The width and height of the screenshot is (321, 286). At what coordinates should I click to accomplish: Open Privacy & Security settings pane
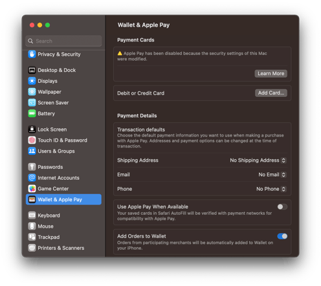pos(63,54)
